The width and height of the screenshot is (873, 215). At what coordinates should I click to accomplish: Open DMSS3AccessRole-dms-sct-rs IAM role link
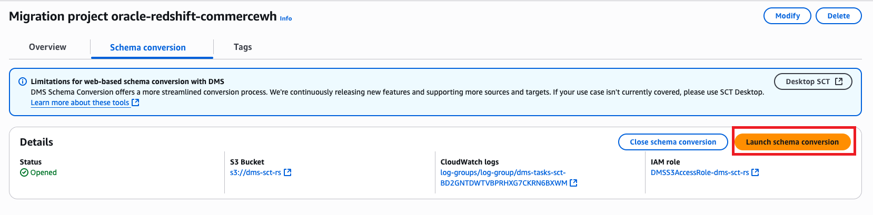[x=699, y=172]
